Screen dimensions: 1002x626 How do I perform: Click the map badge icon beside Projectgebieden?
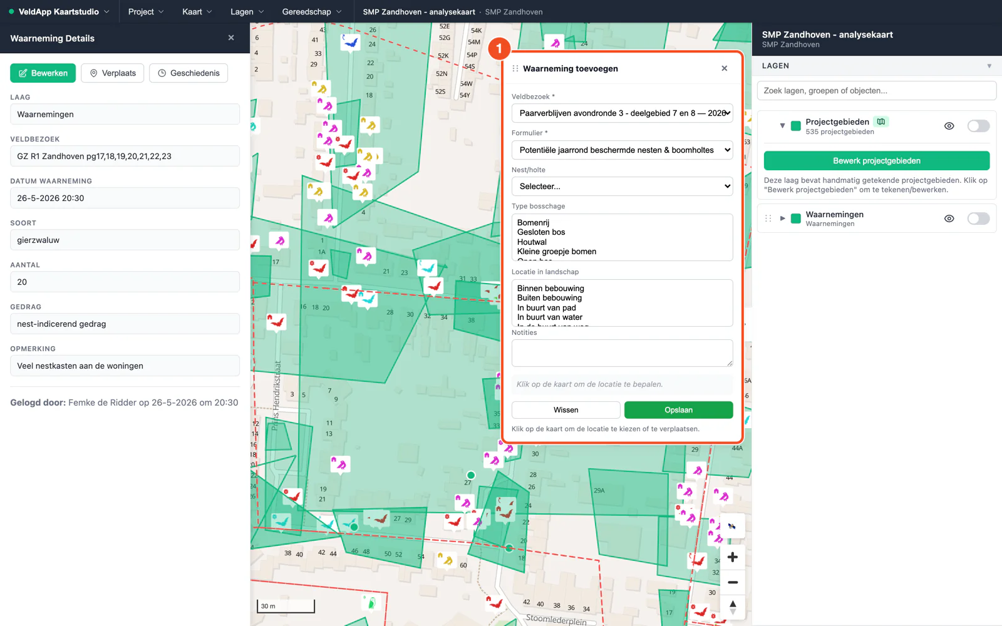[x=881, y=121]
